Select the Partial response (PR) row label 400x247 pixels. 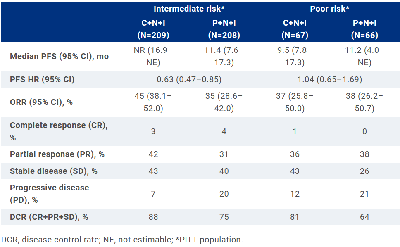pos(57,154)
